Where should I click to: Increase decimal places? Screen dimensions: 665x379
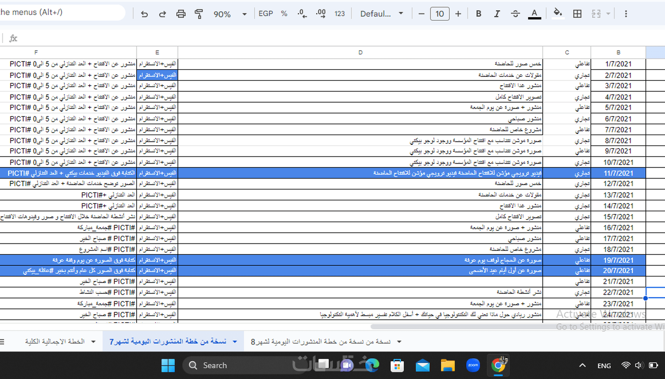321,14
